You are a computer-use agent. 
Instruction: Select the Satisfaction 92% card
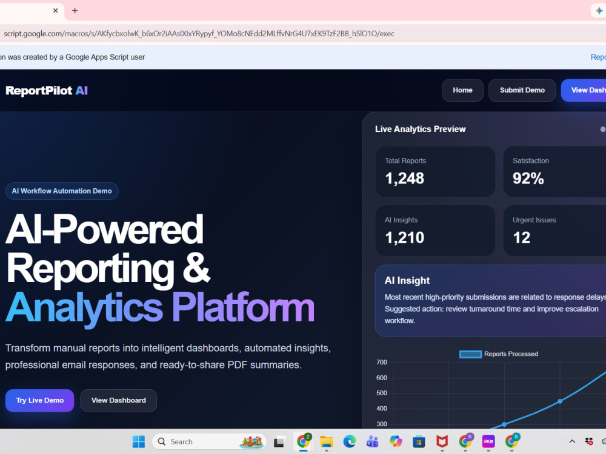554,171
